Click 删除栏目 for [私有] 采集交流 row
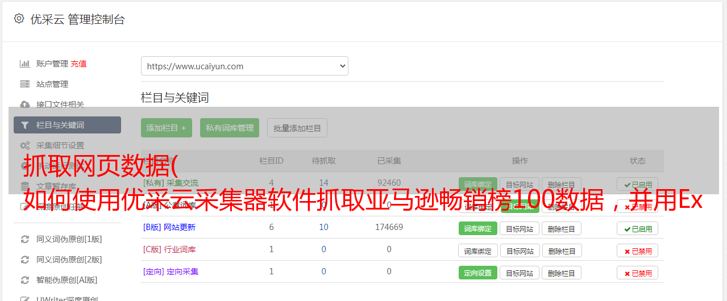Screen dimensions: 727x301 click(562, 185)
